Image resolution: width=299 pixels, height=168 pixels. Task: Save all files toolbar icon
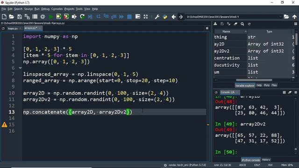[x=27, y=17]
